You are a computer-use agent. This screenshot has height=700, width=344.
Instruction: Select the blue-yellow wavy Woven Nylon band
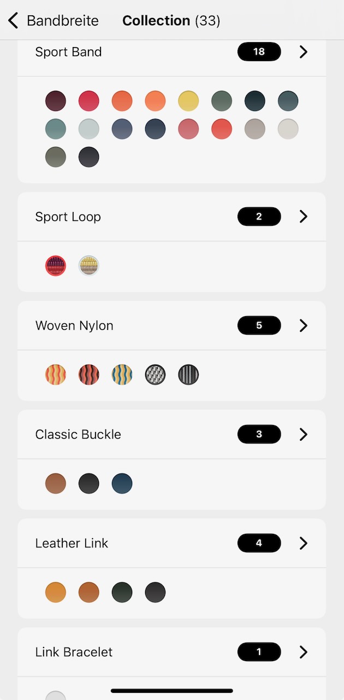click(x=122, y=375)
